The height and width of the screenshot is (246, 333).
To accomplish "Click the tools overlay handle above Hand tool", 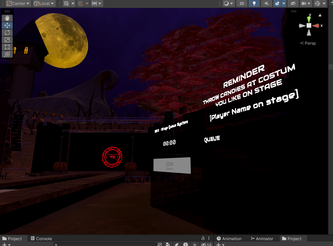I will pos(7,11).
